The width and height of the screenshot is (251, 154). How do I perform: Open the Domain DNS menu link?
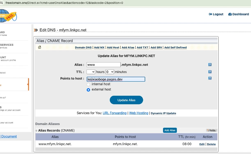click(x=83, y=48)
